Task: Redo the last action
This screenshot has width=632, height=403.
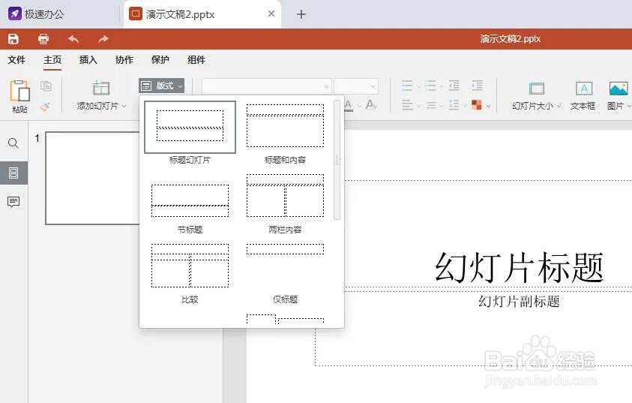Action: coord(103,39)
